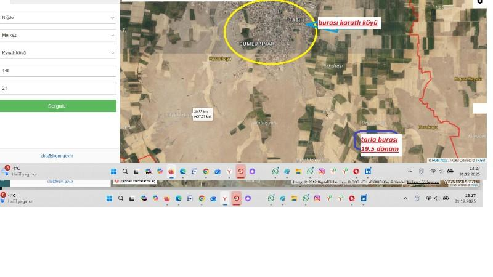Open clock showing 13:27 31.12.2025

pos(470,171)
